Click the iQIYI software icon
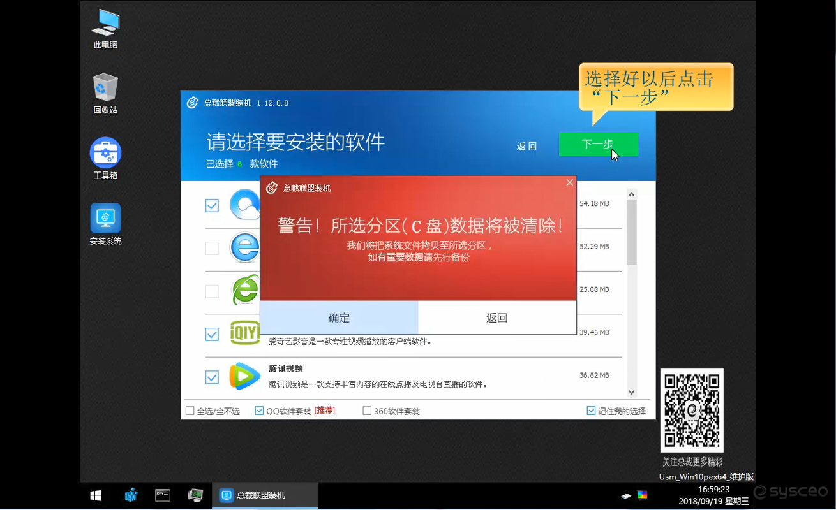Image resolution: width=836 pixels, height=510 pixels. tap(245, 333)
